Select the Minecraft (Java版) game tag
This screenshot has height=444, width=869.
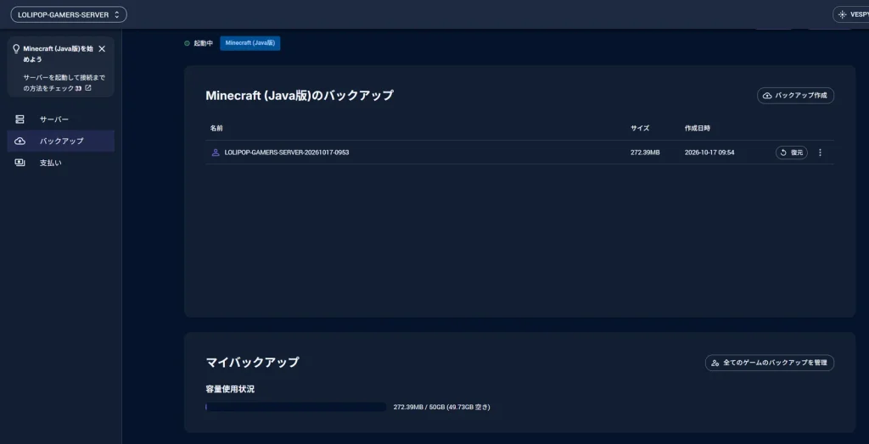pyautogui.click(x=250, y=43)
